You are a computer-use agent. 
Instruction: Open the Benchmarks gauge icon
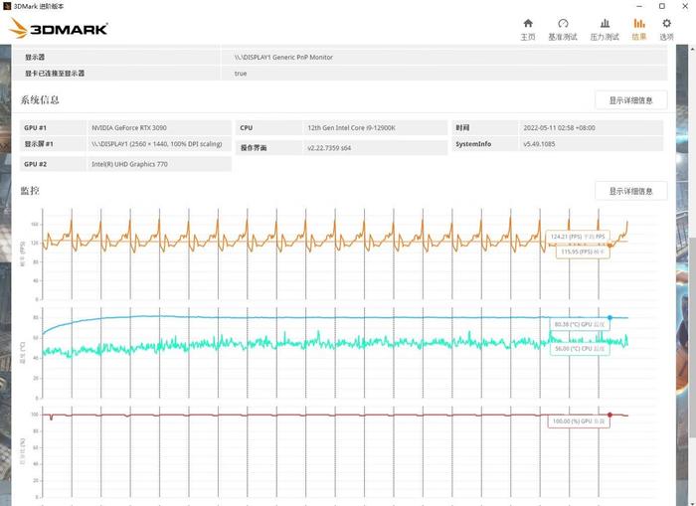[563, 24]
